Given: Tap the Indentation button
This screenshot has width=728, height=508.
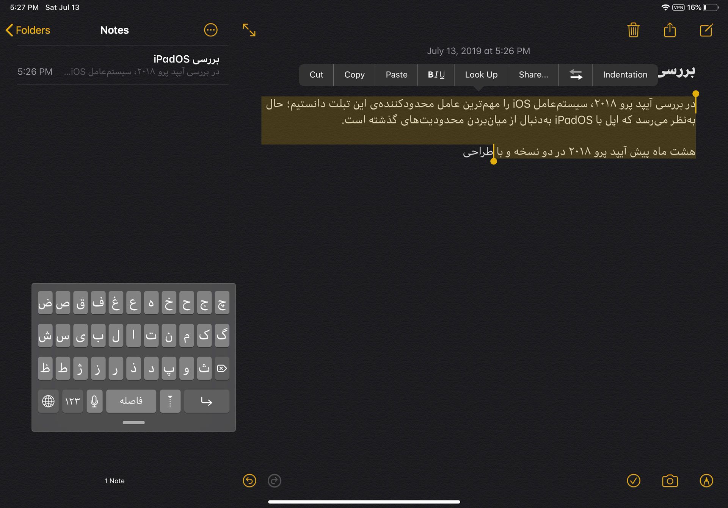Looking at the screenshot, I should 625,75.
